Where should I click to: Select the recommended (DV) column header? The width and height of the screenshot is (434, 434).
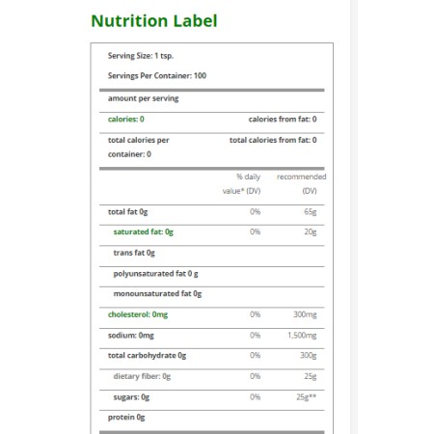point(302,184)
